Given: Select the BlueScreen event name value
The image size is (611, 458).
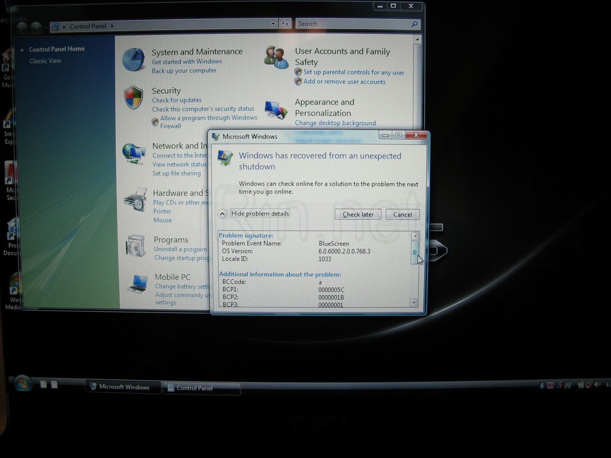Looking at the screenshot, I should (x=334, y=243).
